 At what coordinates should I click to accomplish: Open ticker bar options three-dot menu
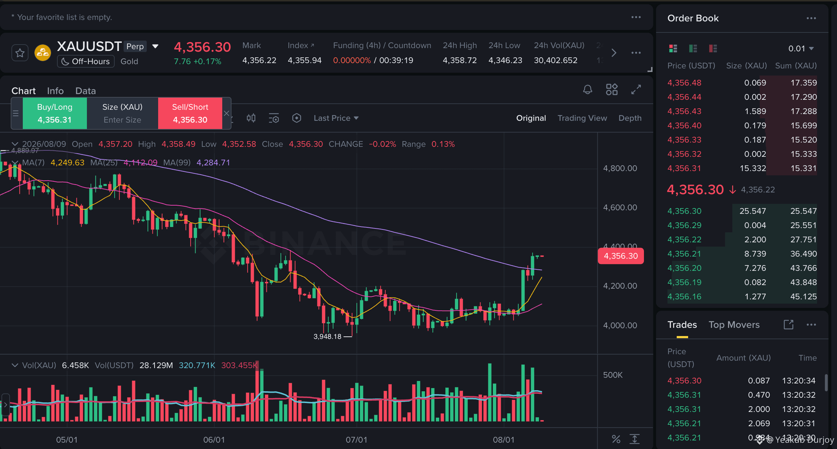pos(636,53)
